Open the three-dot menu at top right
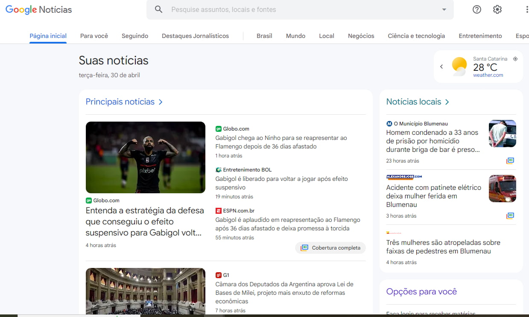Screen dimensions: 529x317 pyautogui.click(x=527, y=9)
